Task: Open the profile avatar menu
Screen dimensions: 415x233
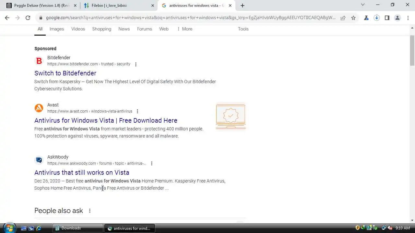Action: (x=397, y=18)
